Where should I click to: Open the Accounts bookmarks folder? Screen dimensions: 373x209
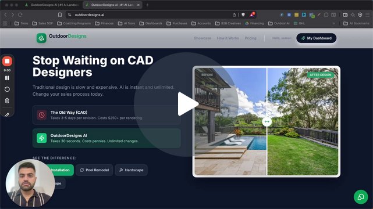pyautogui.click(x=201, y=23)
